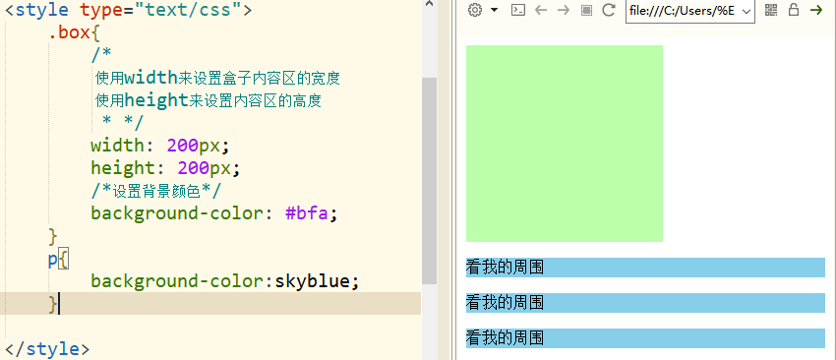Click the .box selector line

74,33
